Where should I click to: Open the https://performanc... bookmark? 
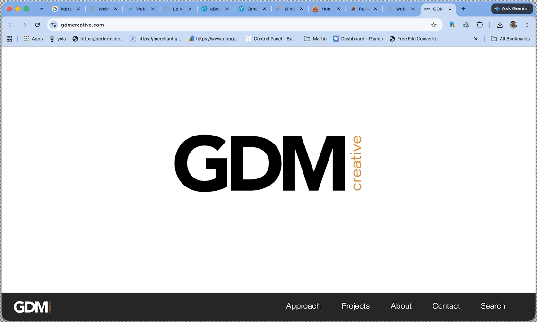(98, 39)
